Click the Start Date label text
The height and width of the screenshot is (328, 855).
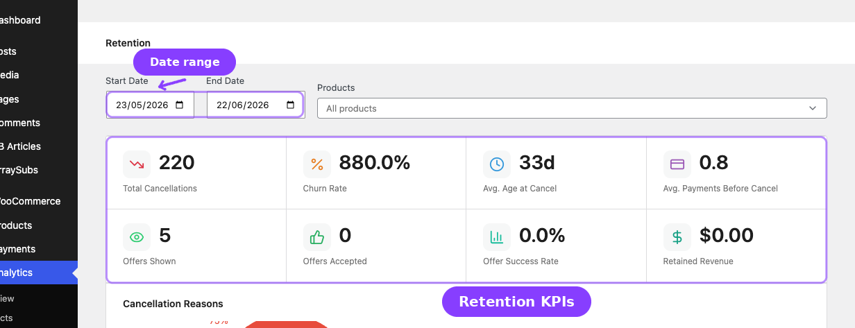click(127, 81)
